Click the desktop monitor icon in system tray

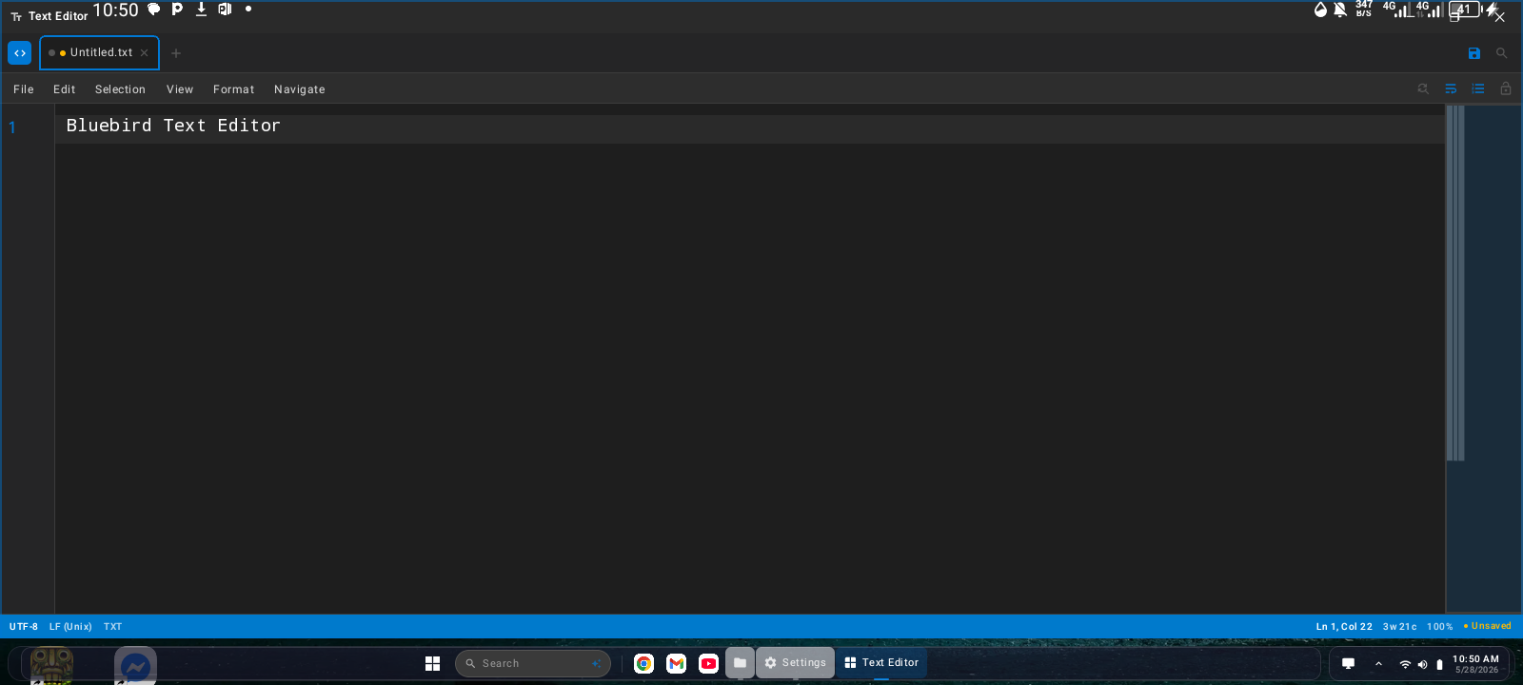(1348, 664)
